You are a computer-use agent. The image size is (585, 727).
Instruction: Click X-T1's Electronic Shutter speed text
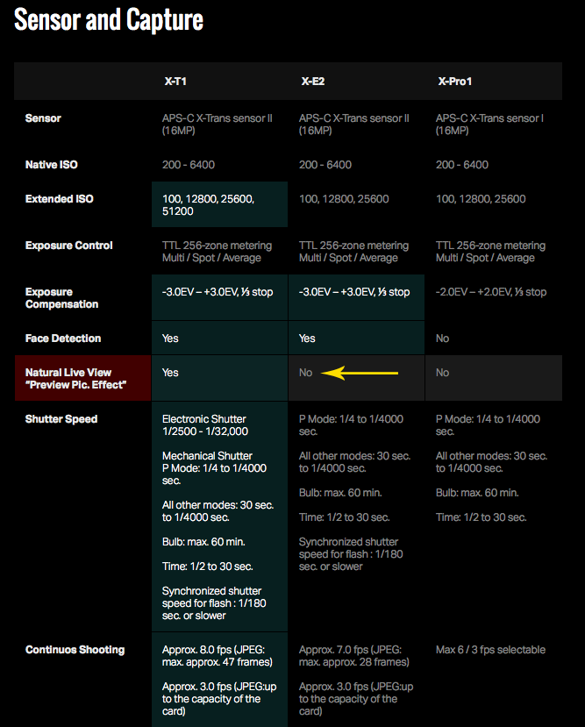click(x=204, y=425)
